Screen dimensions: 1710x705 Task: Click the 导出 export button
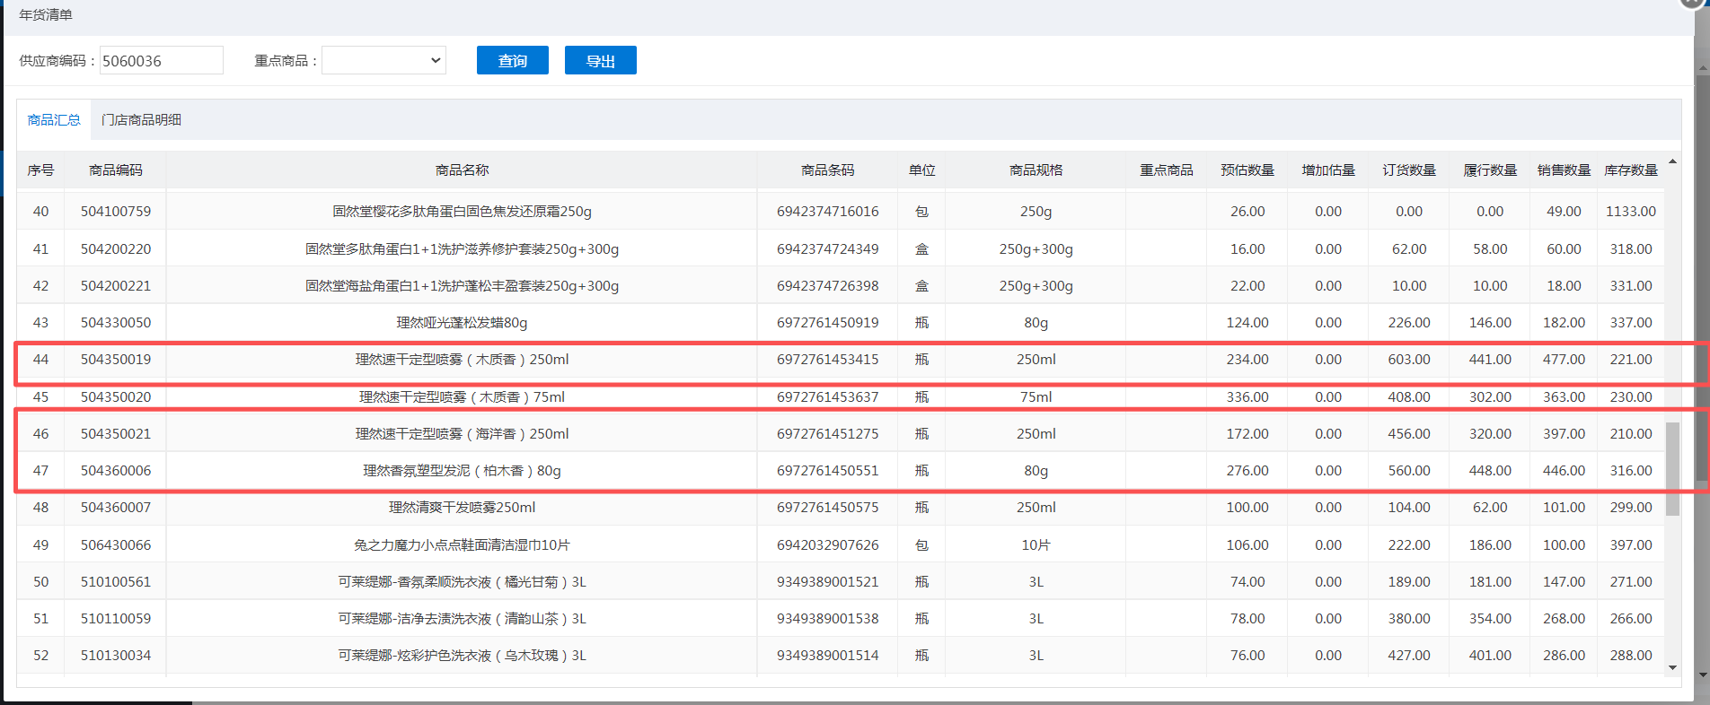click(600, 61)
